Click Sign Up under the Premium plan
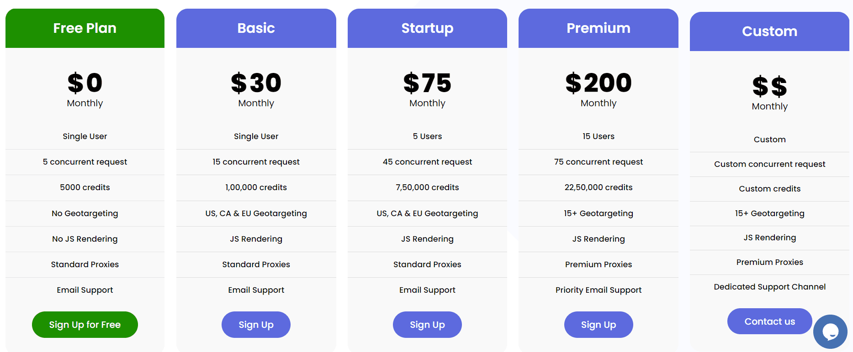 tap(599, 324)
